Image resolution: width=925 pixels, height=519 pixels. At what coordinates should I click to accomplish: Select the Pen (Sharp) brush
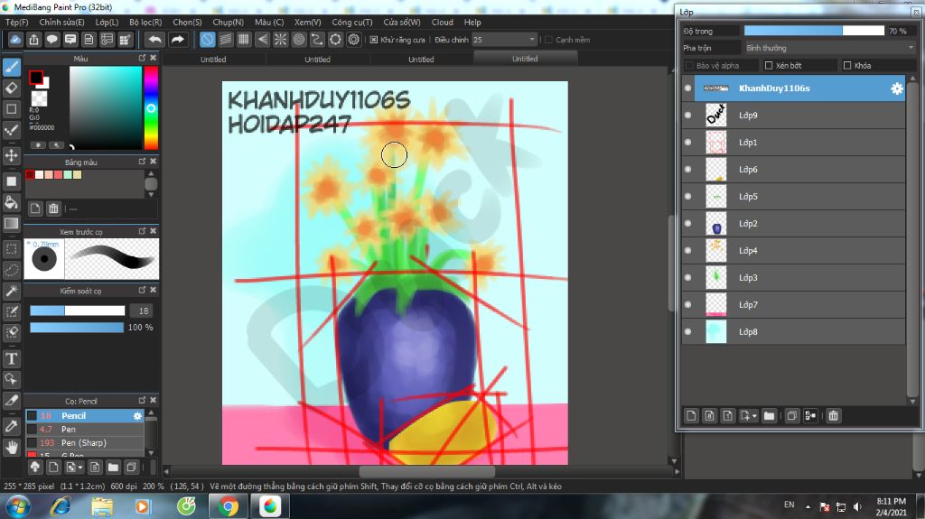[84, 443]
